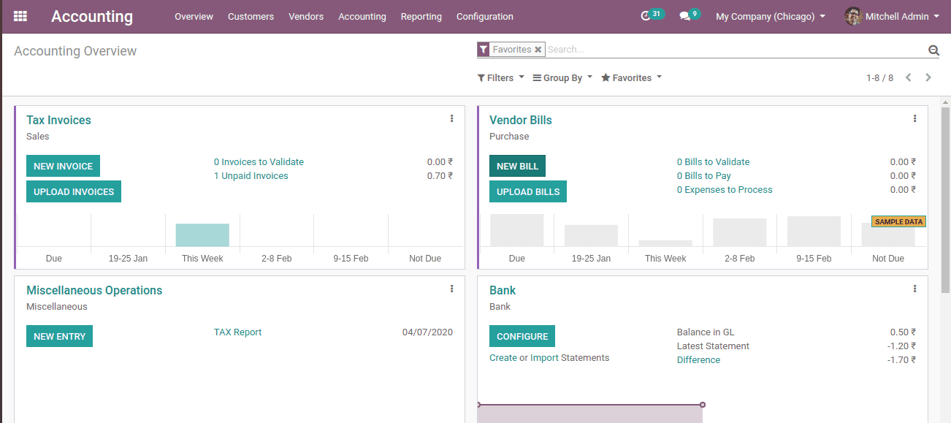This screenshot has height=423, width=951.
Task: Click Mitchell Admin's avatar picture
Action: (x=853, y=16)
